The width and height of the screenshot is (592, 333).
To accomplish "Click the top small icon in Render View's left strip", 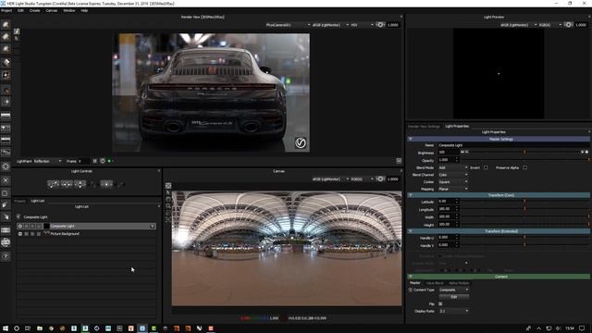I will 17,31.
